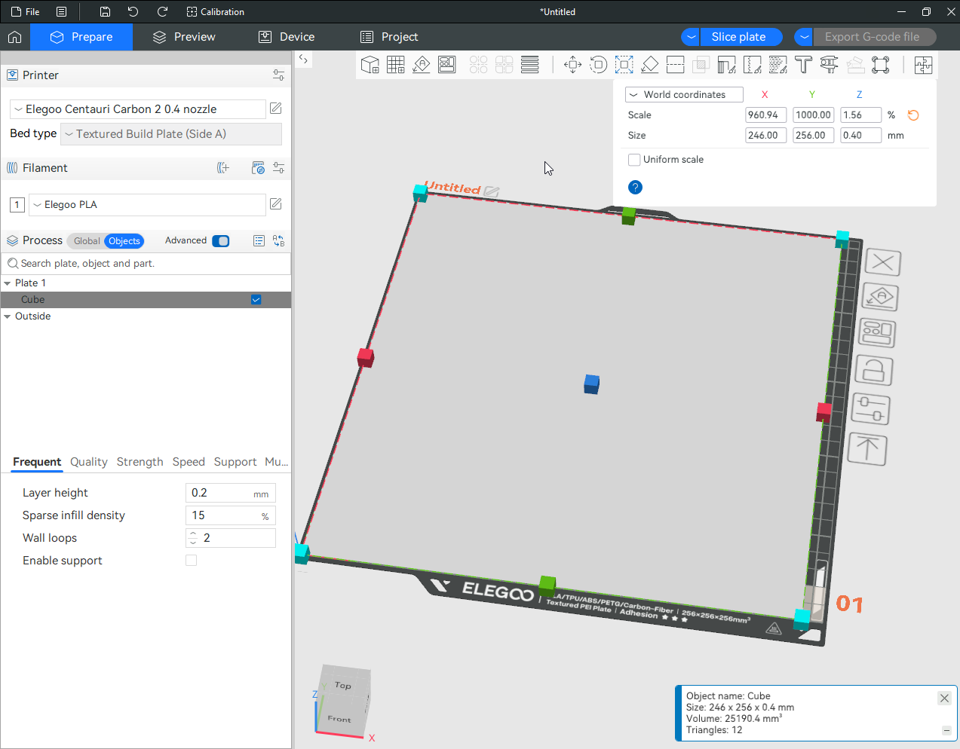Select the Rotate tool
Image resolution: width=960 pixels, height=749 pixels.
(x=598, y=65)
